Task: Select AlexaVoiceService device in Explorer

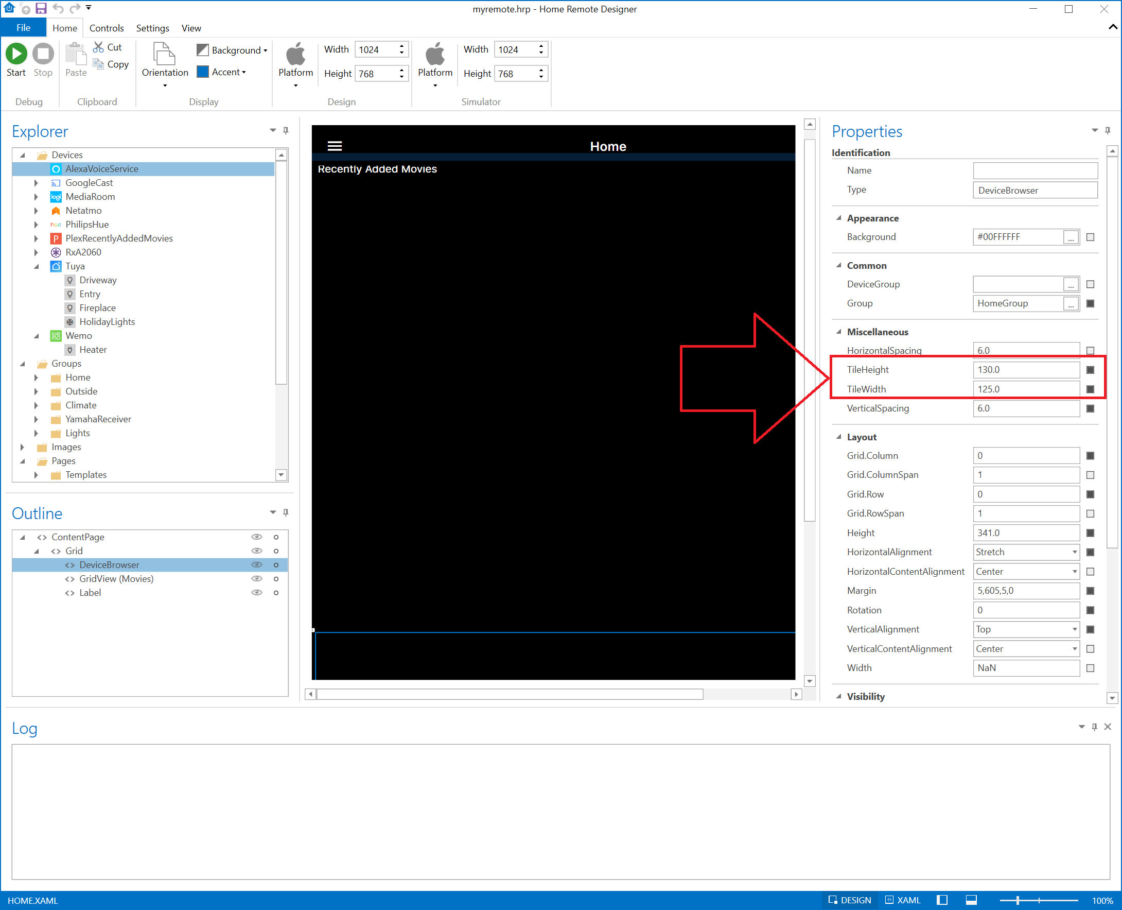Action: pos(143,169)
